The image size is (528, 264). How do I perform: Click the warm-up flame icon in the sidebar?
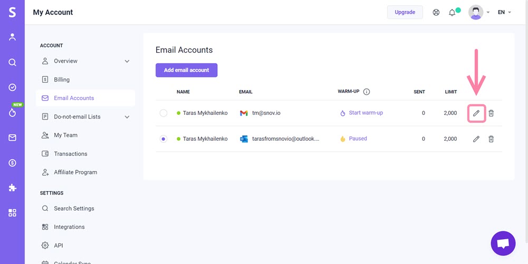(13, 113)
